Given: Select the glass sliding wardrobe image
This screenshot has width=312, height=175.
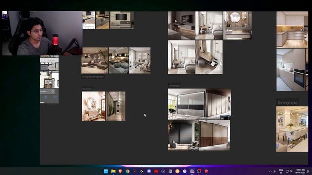Looking at the screenshot, I should click(187, 104).
